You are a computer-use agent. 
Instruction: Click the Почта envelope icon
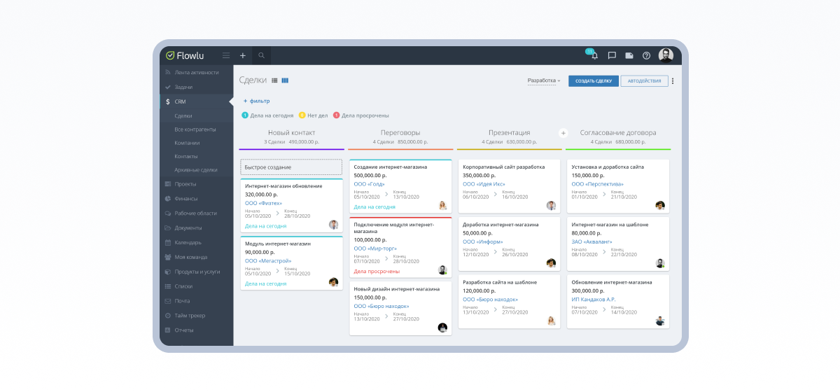[167, 301]
